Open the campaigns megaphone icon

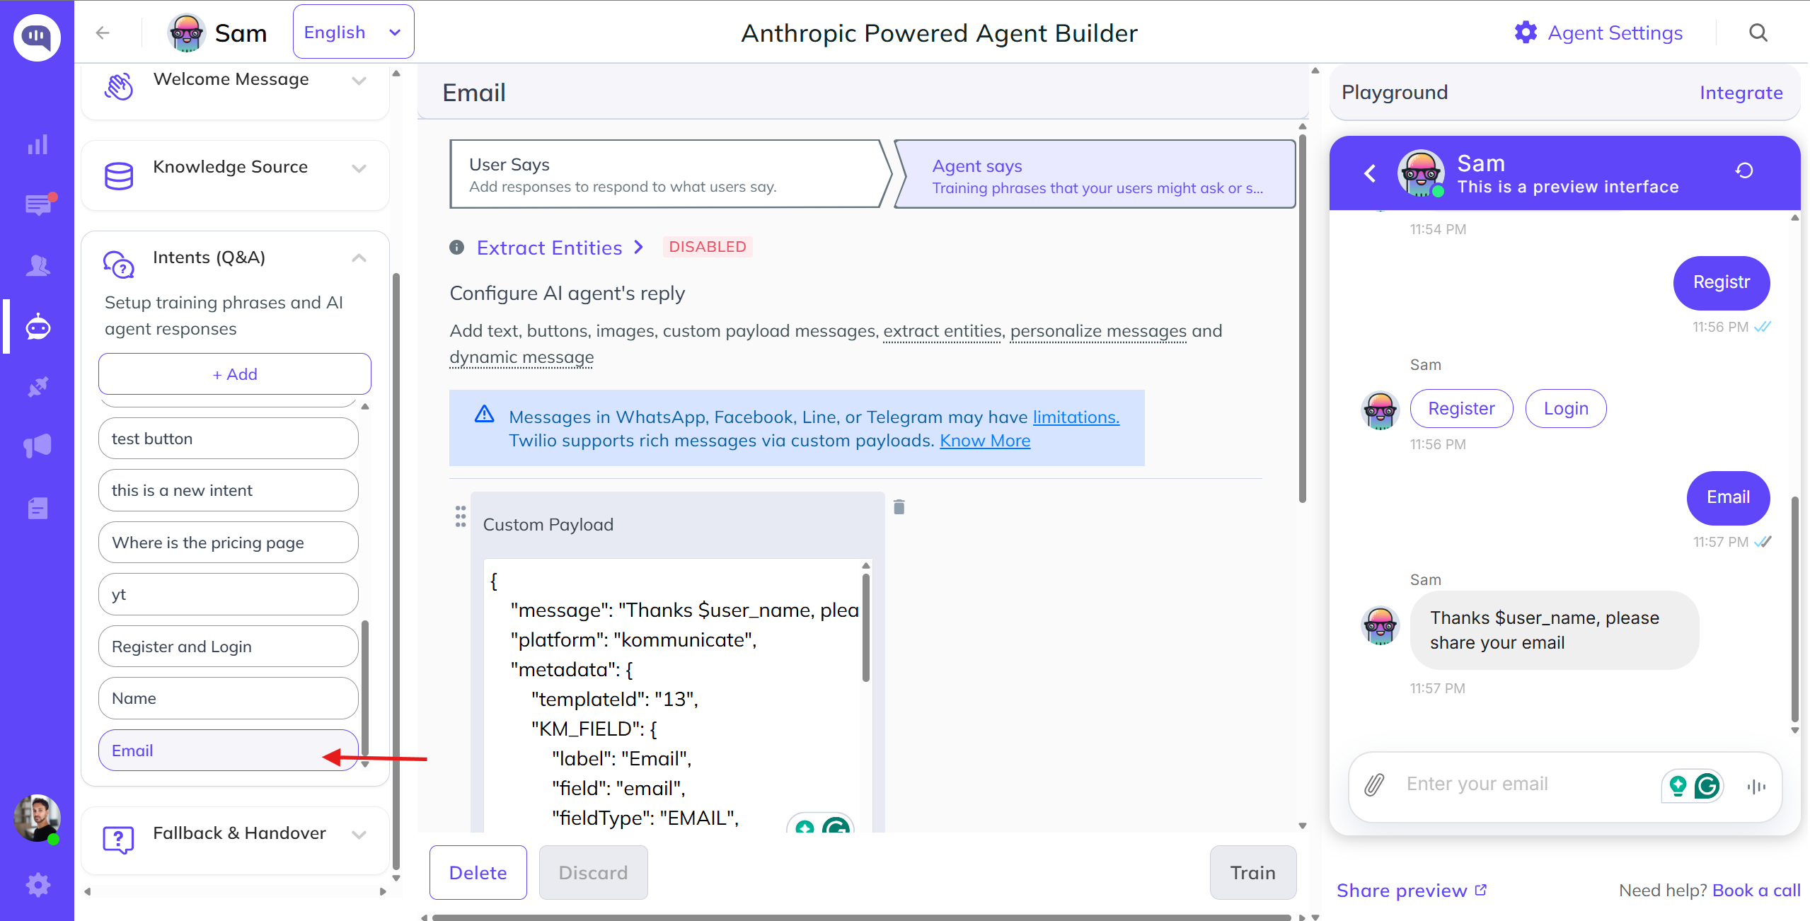[x=38, y=446]
